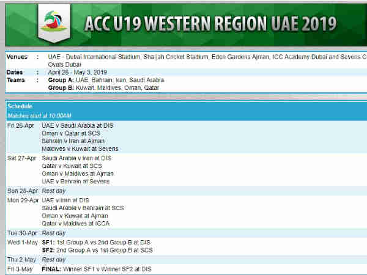Click 'Bahrain v Iran at Ajman' fixture
367x275 pixels.
coord(73,141)
